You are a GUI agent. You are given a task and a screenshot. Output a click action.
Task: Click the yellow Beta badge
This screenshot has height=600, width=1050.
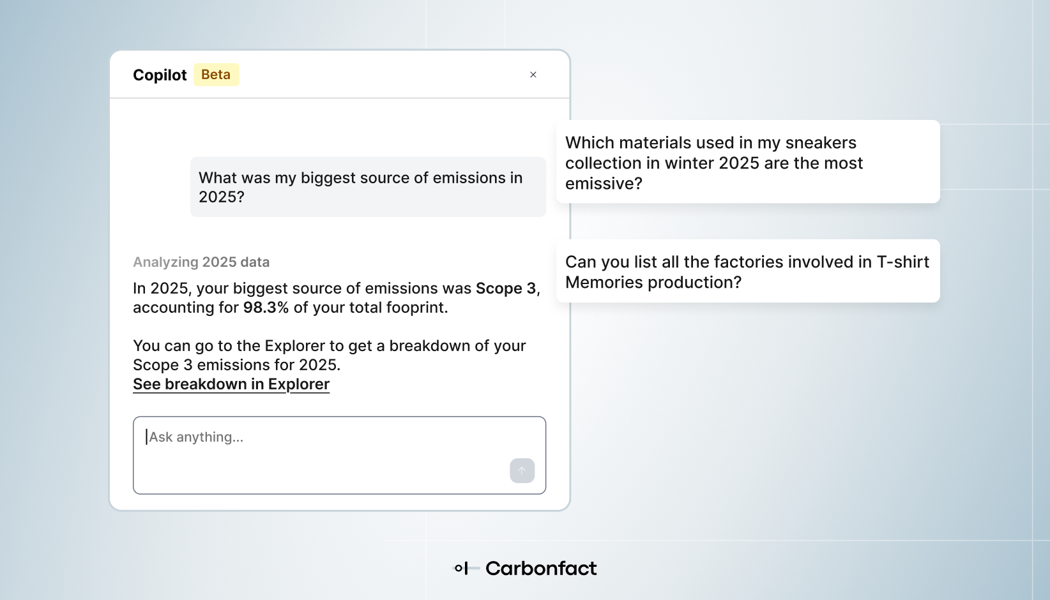[x=216, y=75]
